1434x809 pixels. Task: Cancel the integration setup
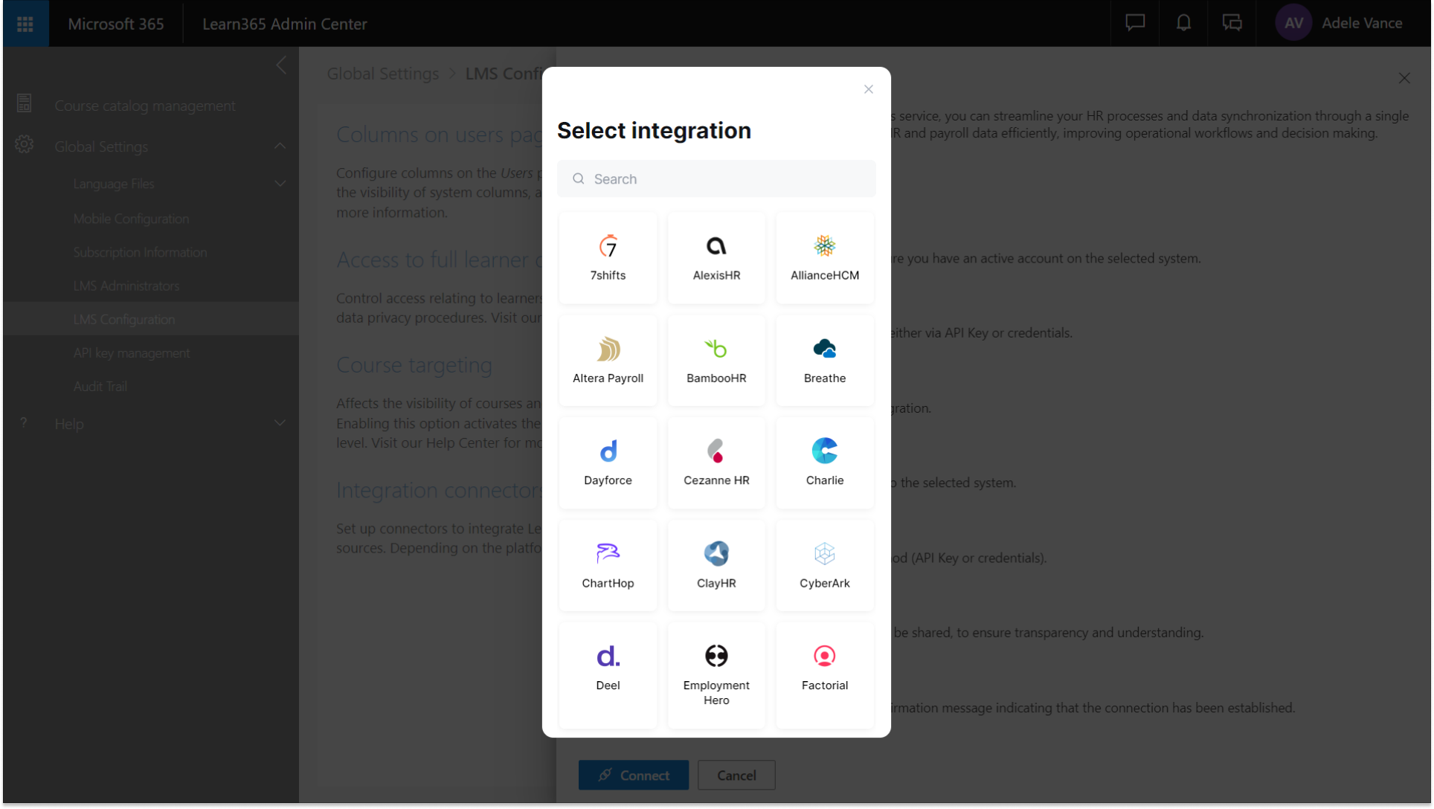coord(736,775)
